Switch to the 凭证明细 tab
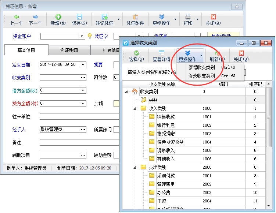This screenshot has height=213, width=276. pos(69,50)
